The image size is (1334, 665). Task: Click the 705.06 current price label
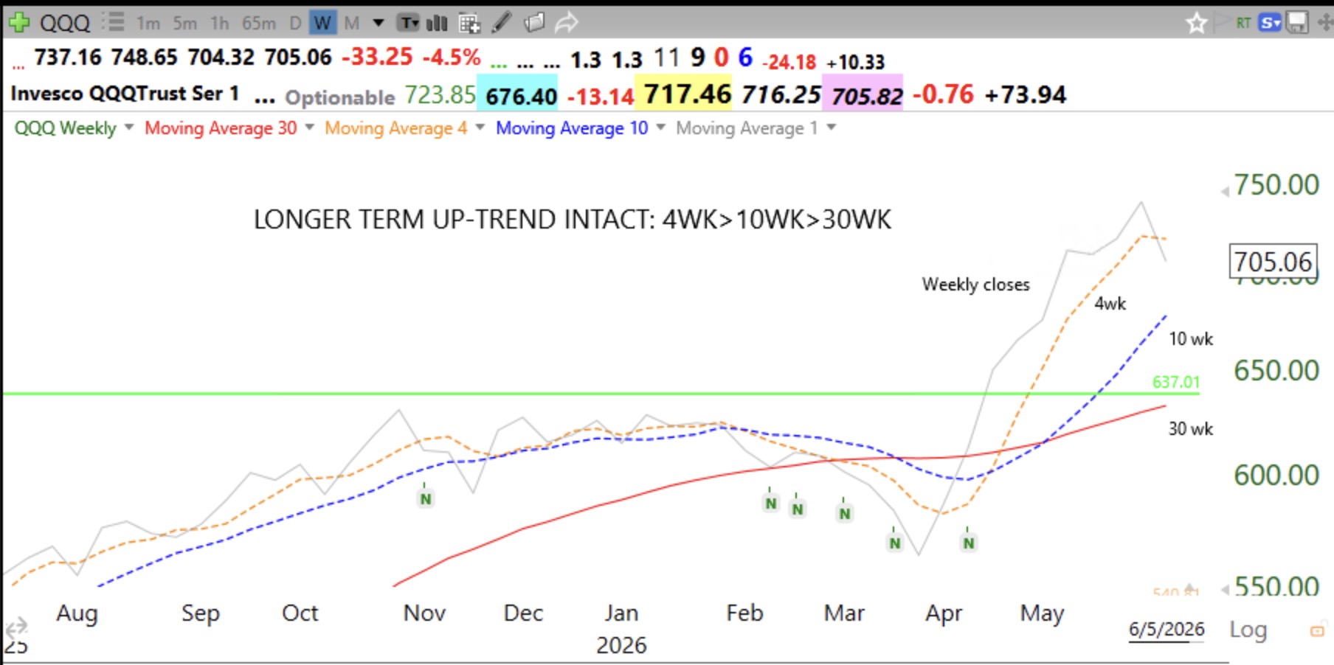click(1273, 262)
